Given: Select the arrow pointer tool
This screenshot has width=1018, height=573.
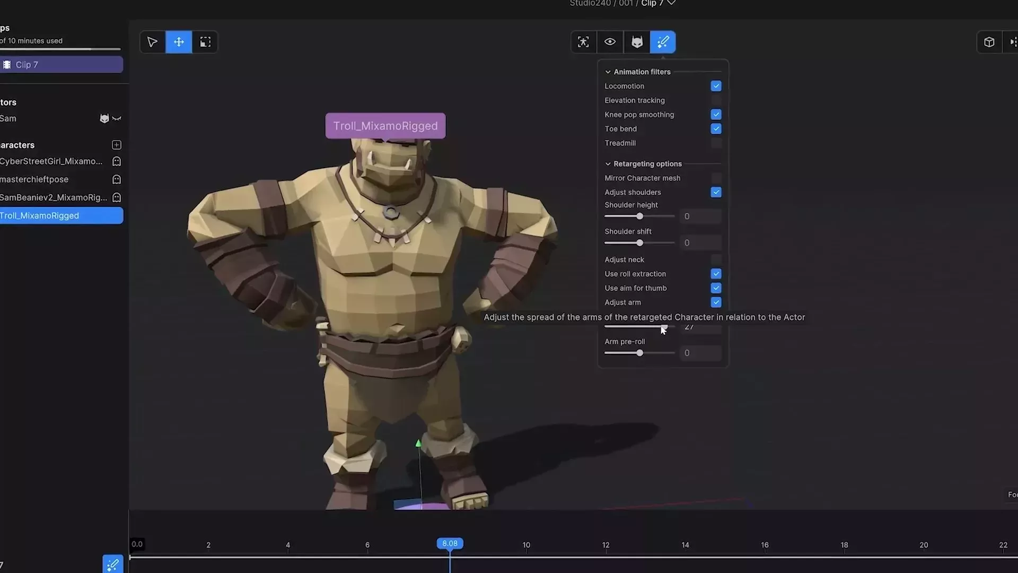Looking at the screenshot, I should click(152, 42).
